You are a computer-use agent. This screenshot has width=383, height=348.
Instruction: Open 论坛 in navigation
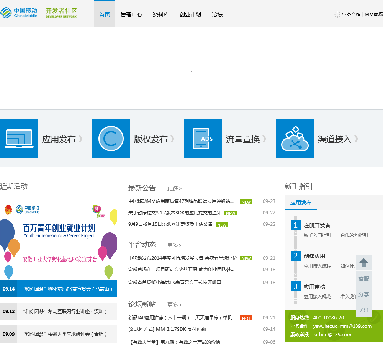[x=217, y=15]
